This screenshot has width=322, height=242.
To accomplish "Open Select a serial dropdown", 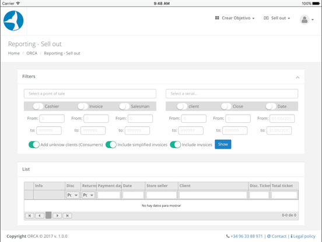I will 232,94.
